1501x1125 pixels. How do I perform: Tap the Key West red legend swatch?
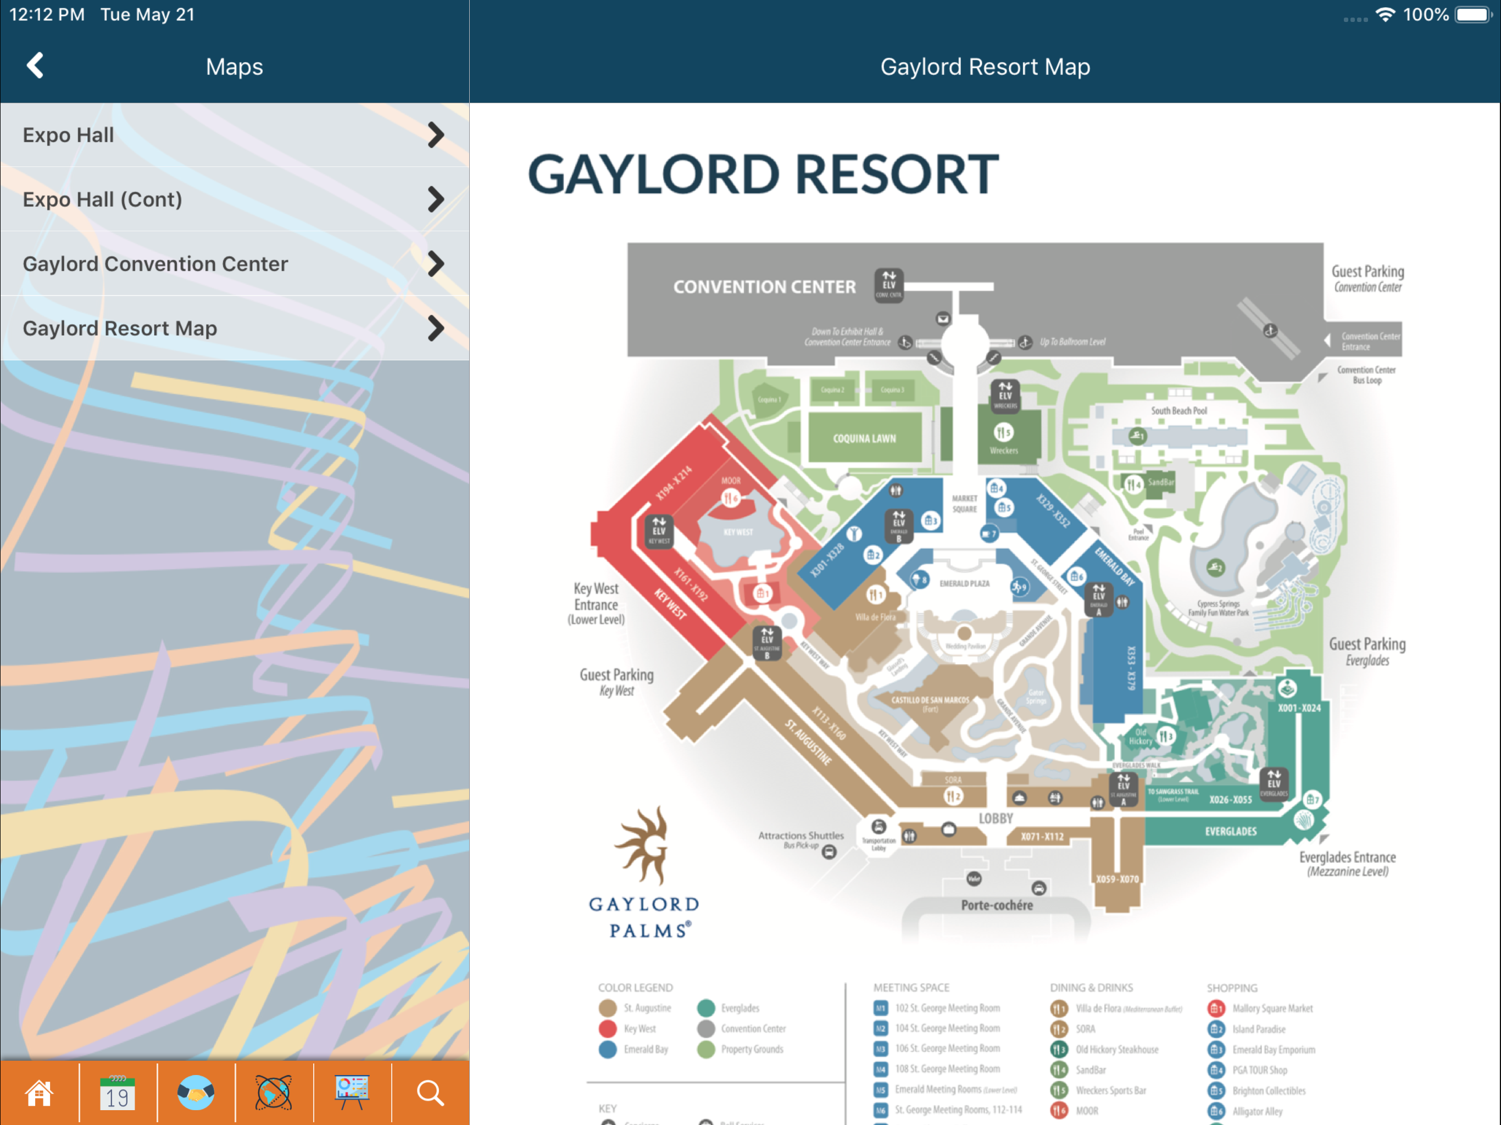point(608,1029)
